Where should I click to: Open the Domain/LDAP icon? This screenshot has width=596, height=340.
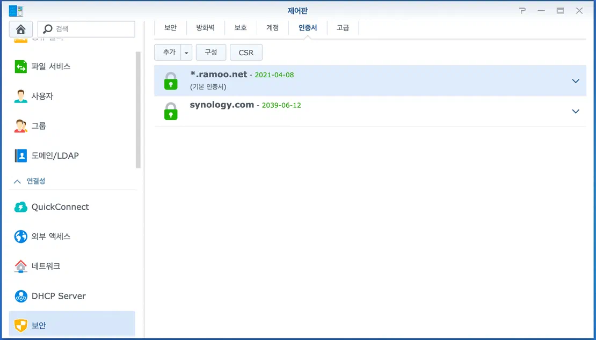click(x=20, y=156)
